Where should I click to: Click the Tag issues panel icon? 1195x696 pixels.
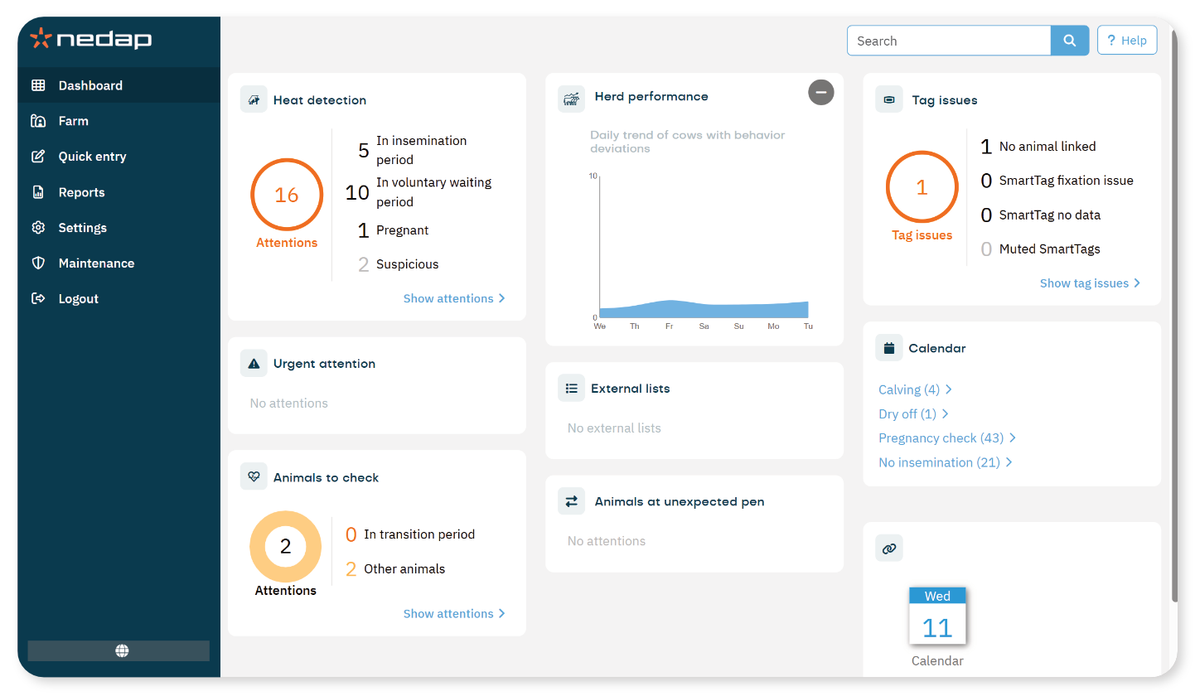tap(889, 99)
